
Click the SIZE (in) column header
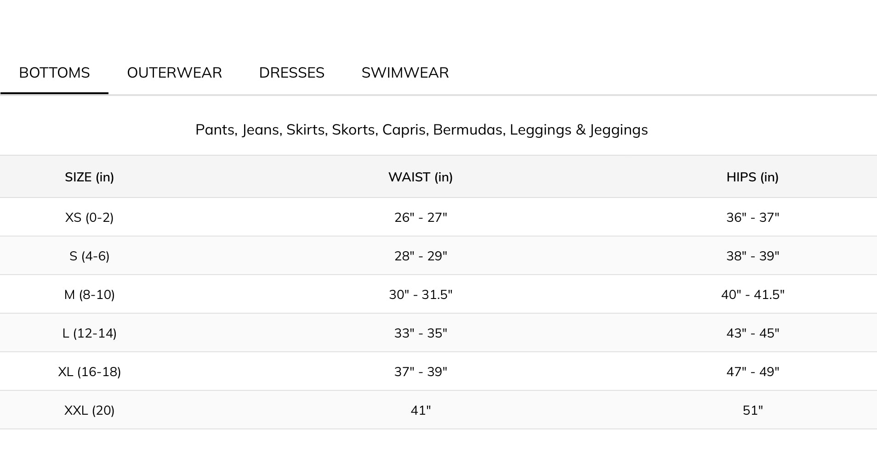pos(89,177)
